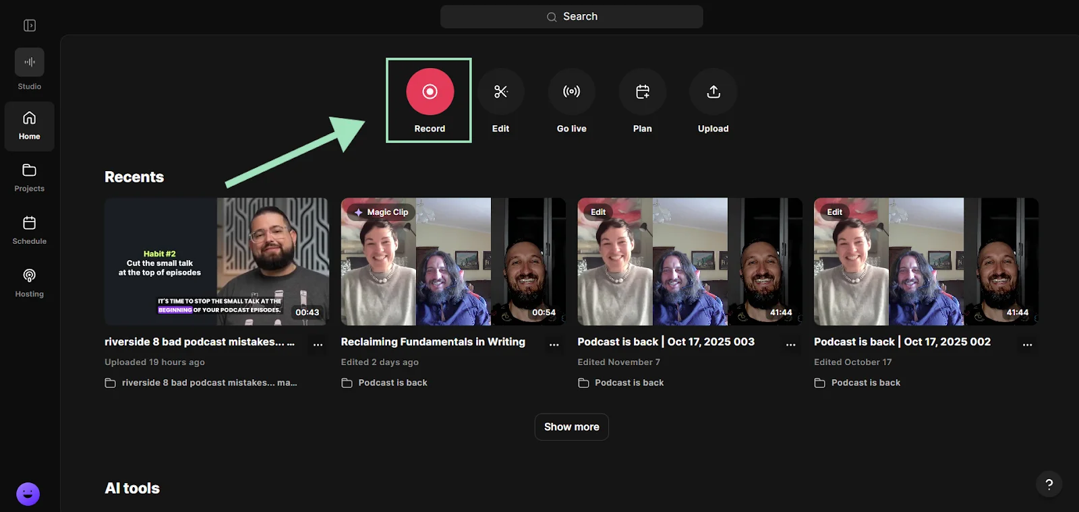Click the 00:54 duration label
This screenshot has height=512, width=1079.
coord(544,313)
